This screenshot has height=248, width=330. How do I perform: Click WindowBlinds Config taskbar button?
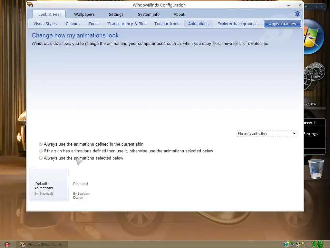[x=42, y=244]
